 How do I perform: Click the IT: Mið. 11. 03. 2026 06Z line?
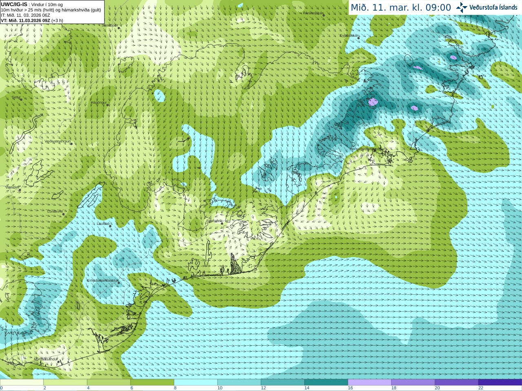coord(25,15)
